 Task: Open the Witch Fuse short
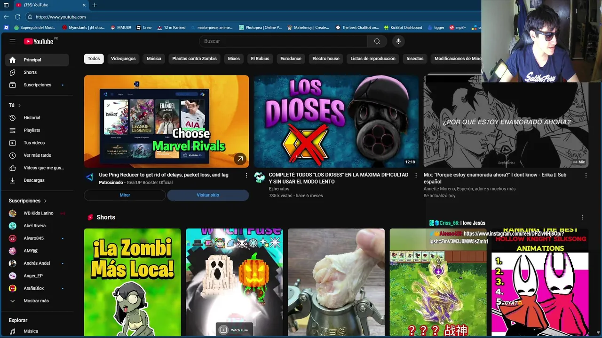point(234,283)
